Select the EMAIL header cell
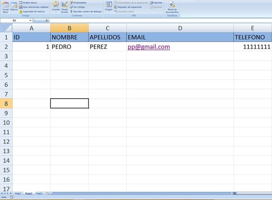272x200 pixels. (x=180, y=37)
